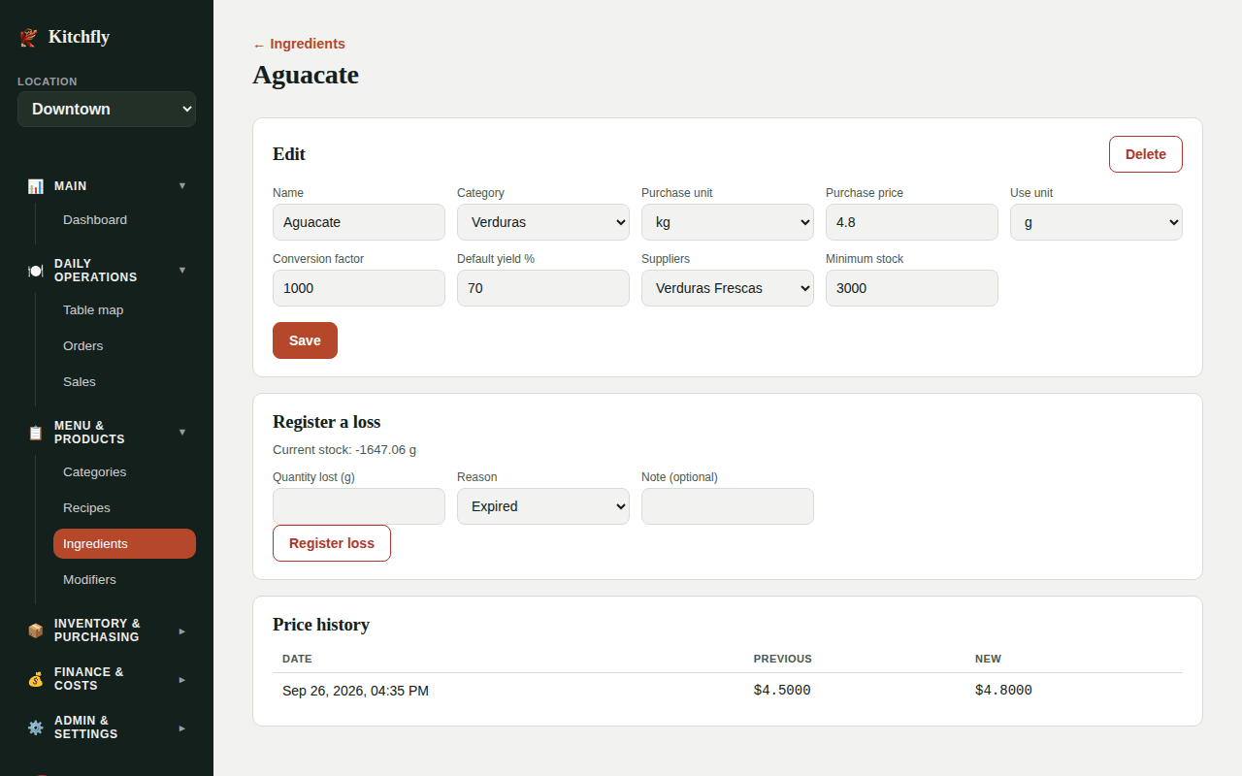Click the Conversion factor field
This screenshot has width=1242, height=776.
pos(359,288)
